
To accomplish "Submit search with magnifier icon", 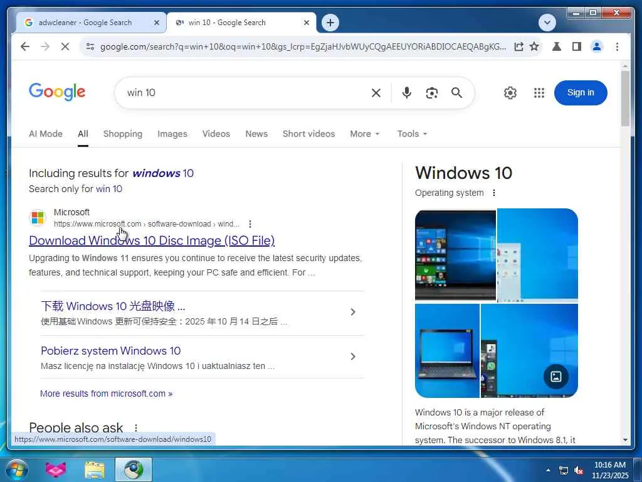I will tap(456, 93).
